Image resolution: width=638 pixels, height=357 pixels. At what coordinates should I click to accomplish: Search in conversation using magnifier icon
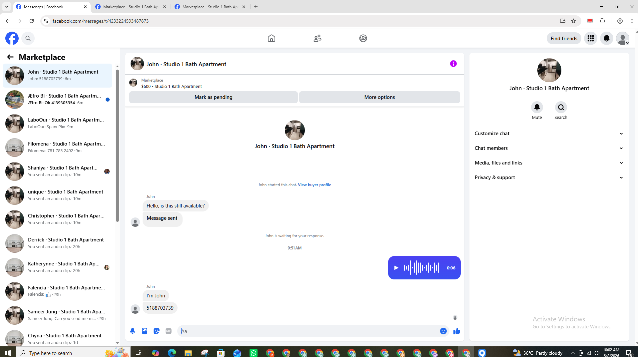pos(561,107)
